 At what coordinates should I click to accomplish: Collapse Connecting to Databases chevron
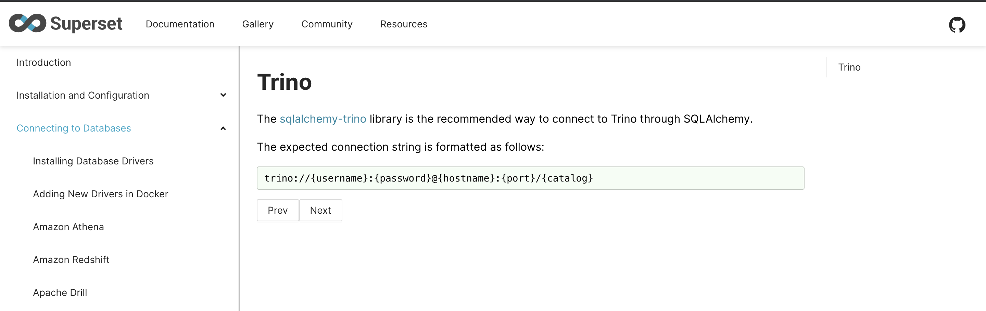pos(223,128)
